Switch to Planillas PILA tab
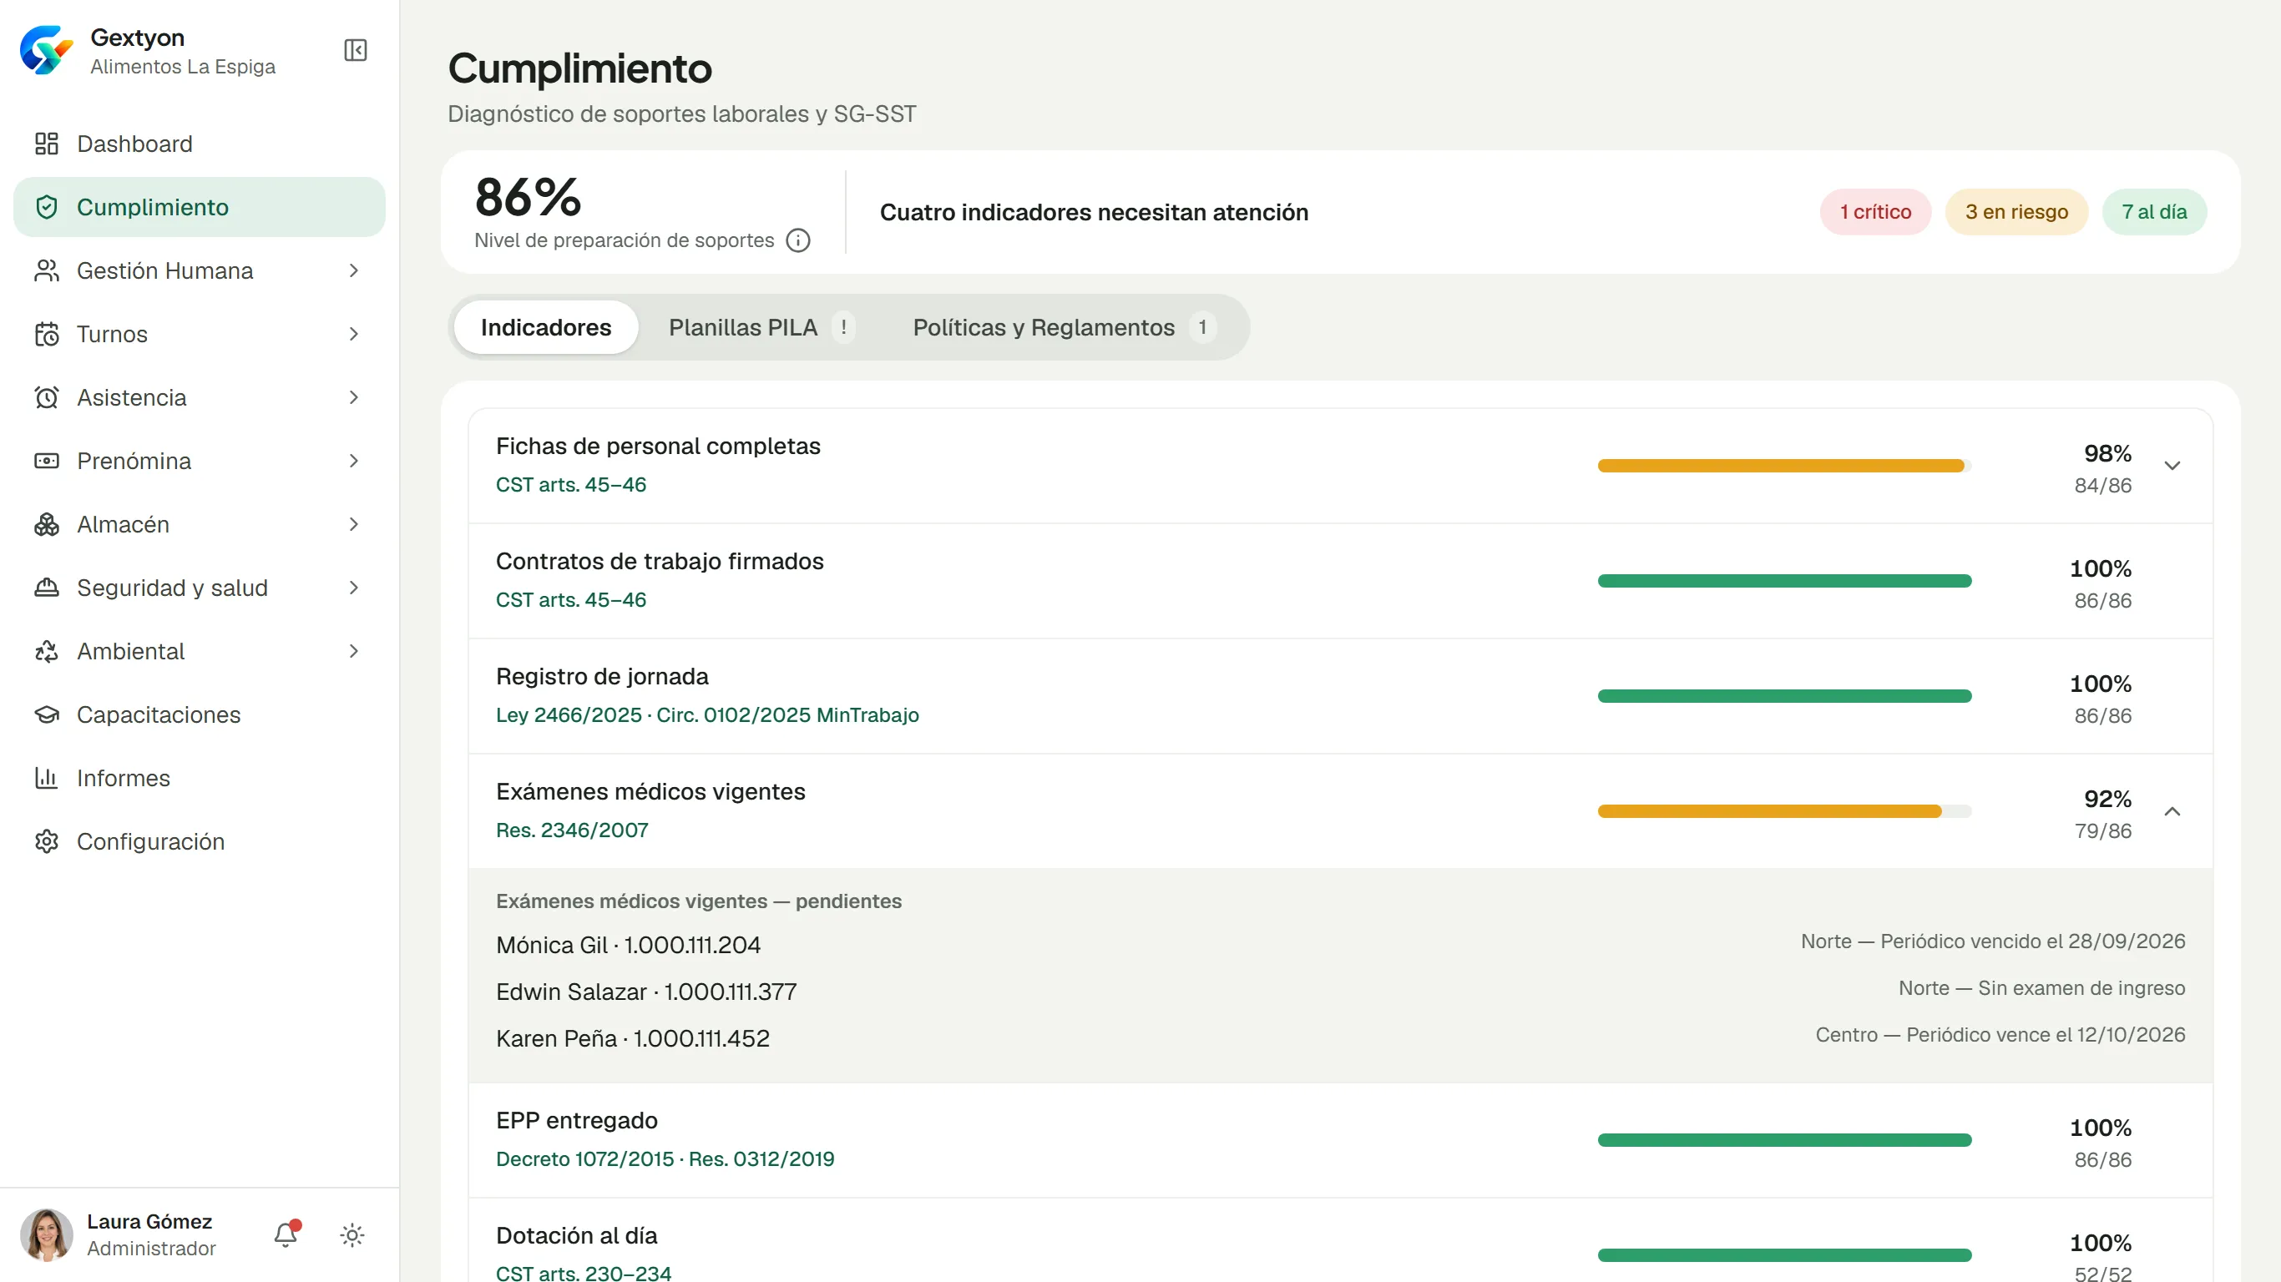2281x1282 pixels. (761, 327)
